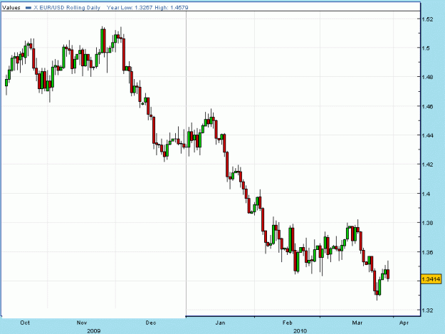The image size is (445, 334).
Task: Click the 'Mar' month label
Action: pyautogui.click(x=357, y=323)
